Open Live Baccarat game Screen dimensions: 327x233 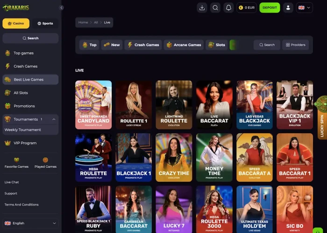pos(214,105)
